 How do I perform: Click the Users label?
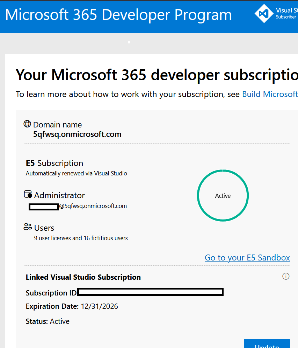[x=44, y=228]
